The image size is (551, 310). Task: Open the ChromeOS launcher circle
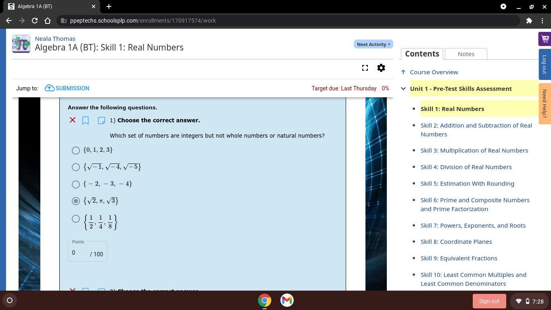pyautogui.click(x=10, y=300)
